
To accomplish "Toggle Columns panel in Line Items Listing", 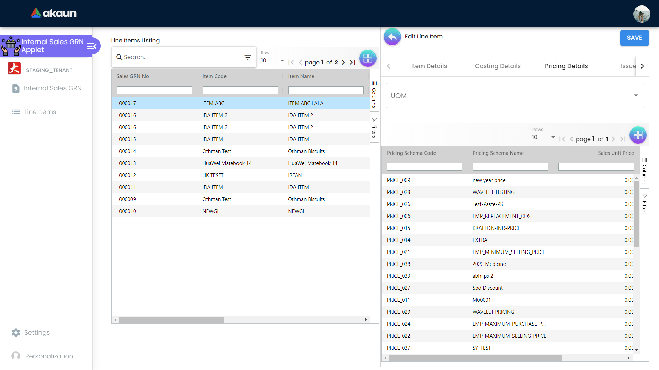I will tap(374, 94).
